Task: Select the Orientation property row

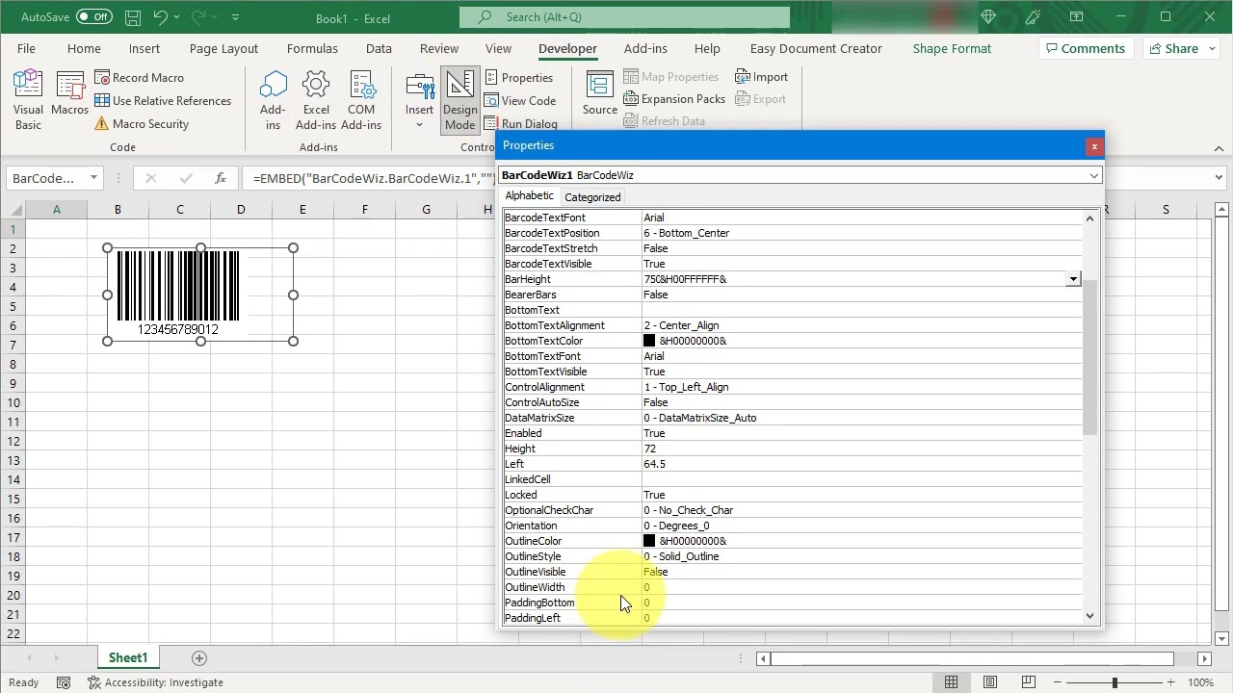Action: click(x=792, y=526)
